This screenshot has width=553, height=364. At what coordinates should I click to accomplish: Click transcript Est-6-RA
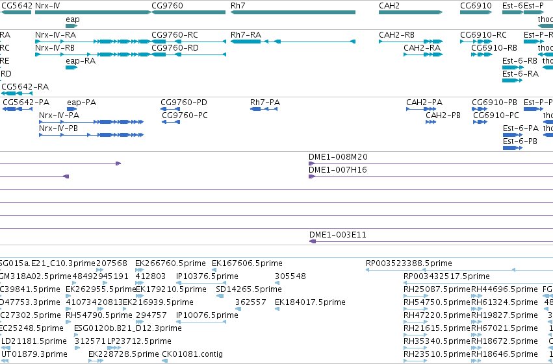[x=512, y=80]
